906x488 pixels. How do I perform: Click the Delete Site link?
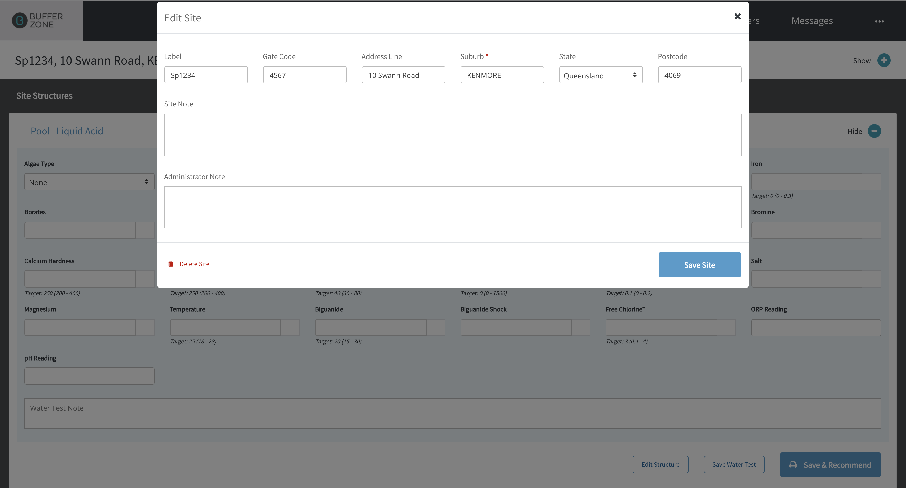pyautogui.click(x=194, y=264)
